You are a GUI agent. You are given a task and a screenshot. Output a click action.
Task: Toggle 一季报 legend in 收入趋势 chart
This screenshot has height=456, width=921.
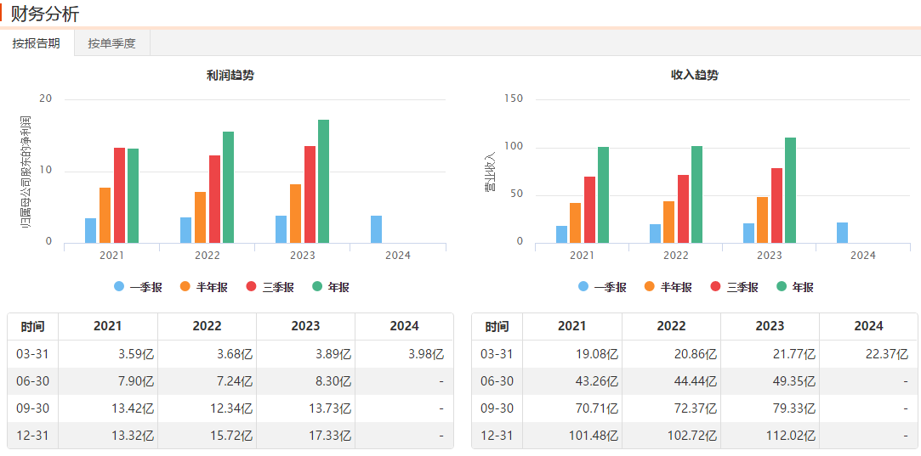coord(602,287)
